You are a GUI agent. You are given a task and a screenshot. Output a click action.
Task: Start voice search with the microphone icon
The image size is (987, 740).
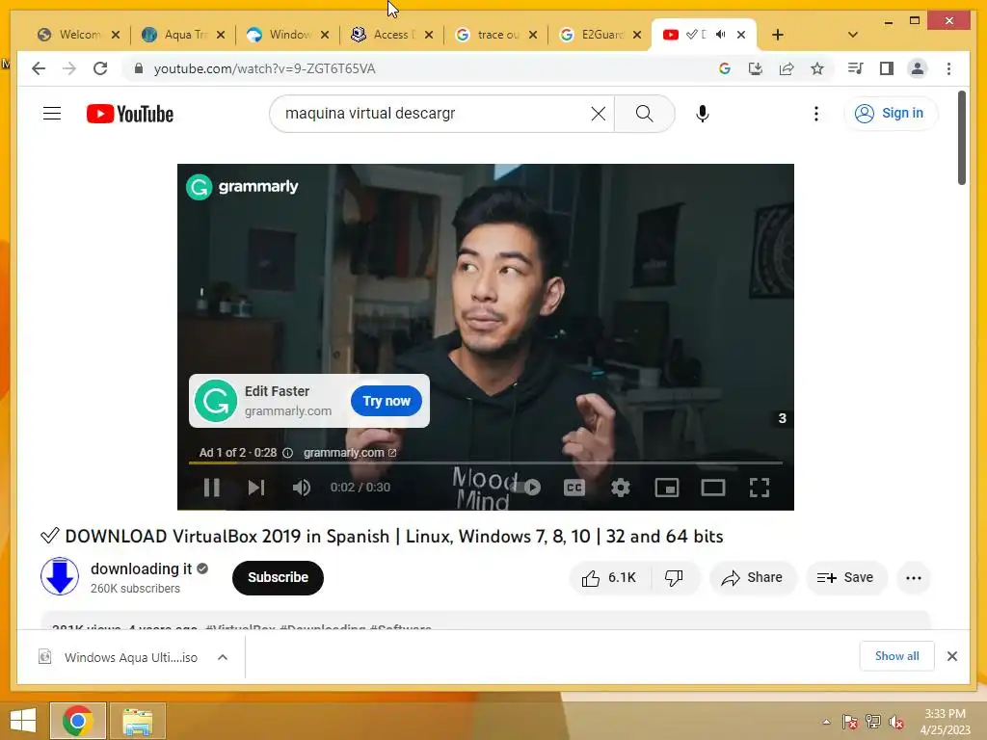click(703, 114)
